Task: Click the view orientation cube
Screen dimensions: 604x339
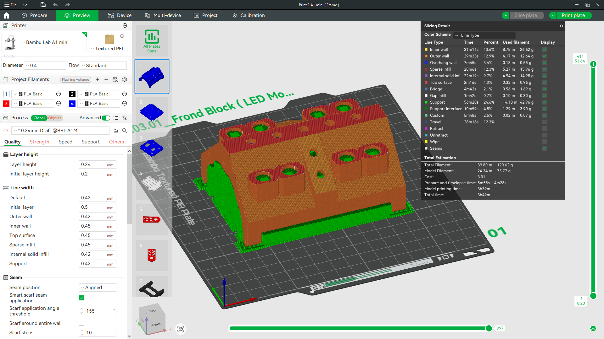Action: tap(152, 319)
